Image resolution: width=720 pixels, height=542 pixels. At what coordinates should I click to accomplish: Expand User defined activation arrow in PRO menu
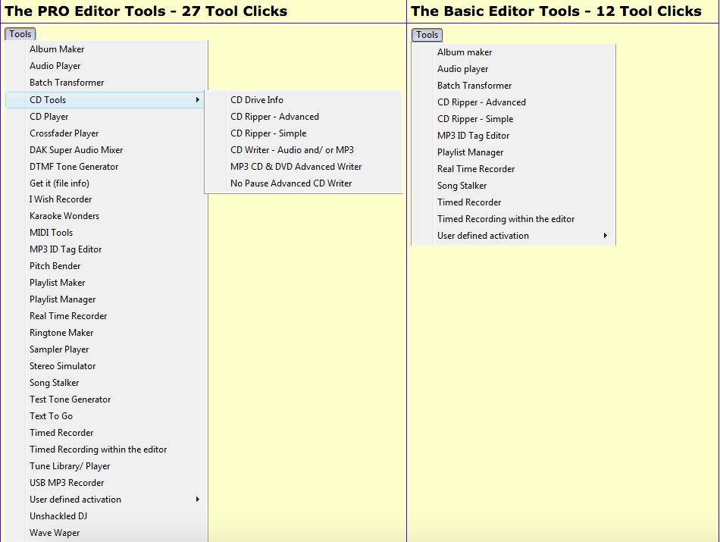point(198,500)
